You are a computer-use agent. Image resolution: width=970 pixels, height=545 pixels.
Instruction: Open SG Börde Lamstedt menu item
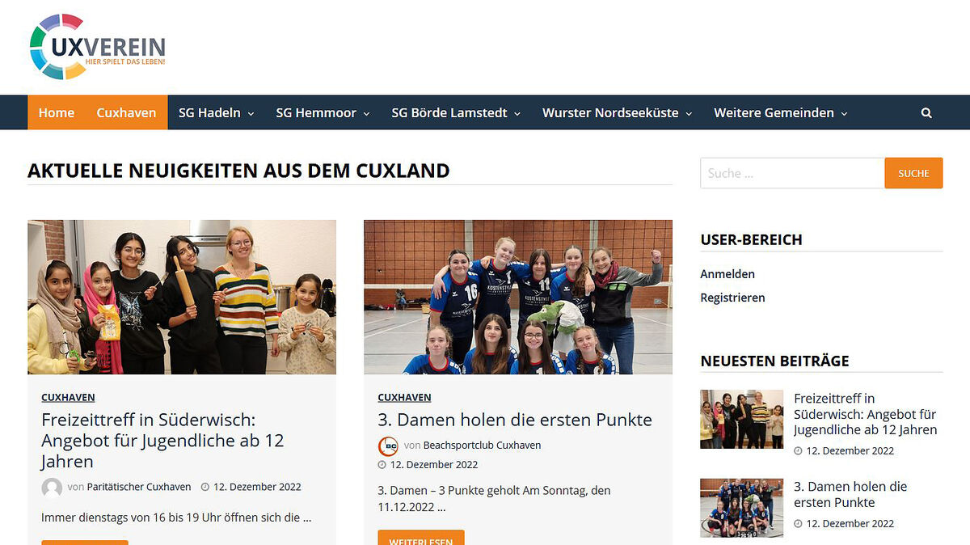point(449,113)
